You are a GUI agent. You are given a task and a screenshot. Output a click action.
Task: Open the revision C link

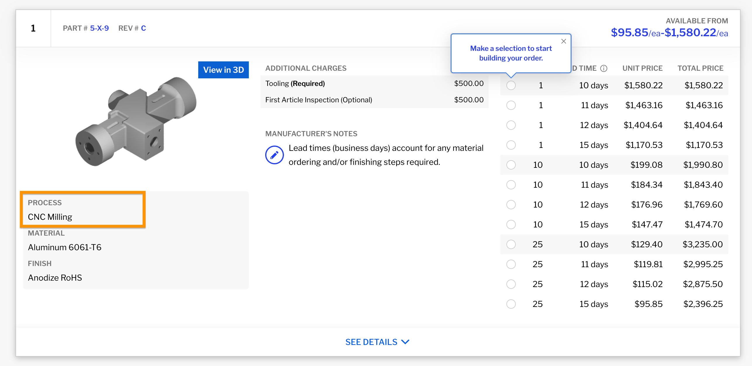143,28
